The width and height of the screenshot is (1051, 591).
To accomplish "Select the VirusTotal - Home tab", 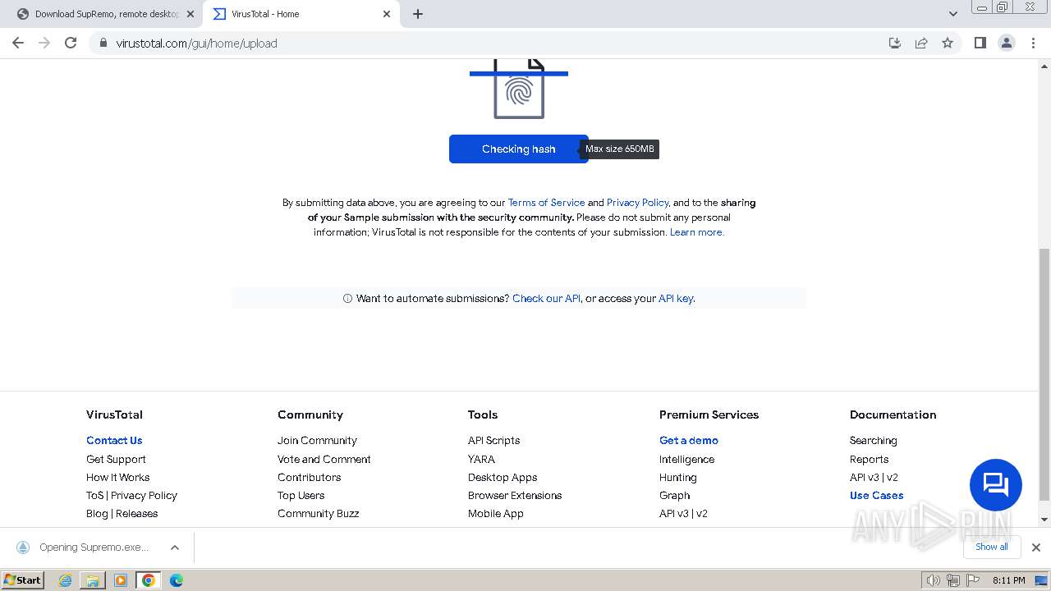I will [301, 14].
